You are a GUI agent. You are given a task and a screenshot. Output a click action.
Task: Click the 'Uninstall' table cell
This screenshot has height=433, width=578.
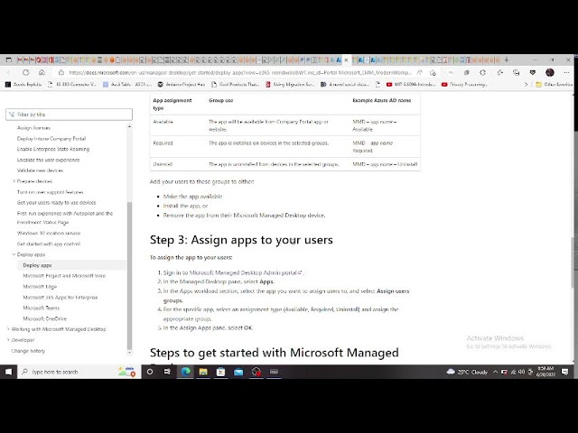coord(163,164)
